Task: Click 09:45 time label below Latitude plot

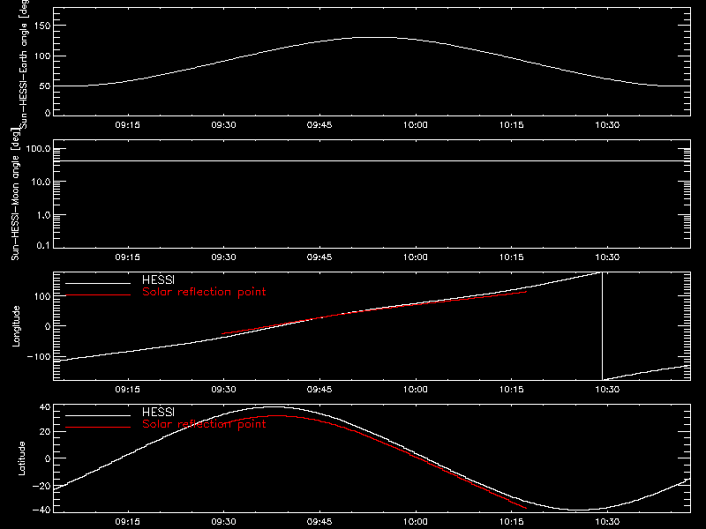Action: pyautogui.click(x=319, y=522)
